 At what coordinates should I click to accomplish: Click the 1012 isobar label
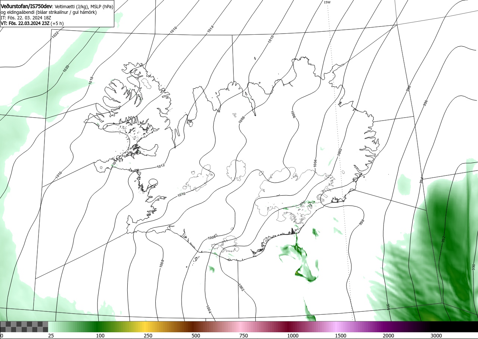tap(161, 166)
